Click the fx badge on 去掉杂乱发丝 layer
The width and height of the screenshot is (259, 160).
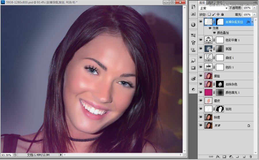pyautogui.click(x=248, y=22)
